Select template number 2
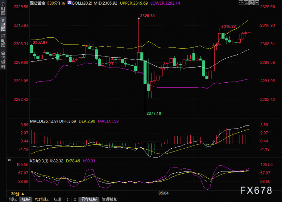This screenshot has width=282, height=202. click(x=75, y=200)
